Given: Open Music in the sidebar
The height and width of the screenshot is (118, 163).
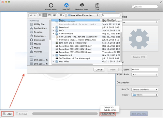Looking at the screenshot, I should (x=35, y=48).
